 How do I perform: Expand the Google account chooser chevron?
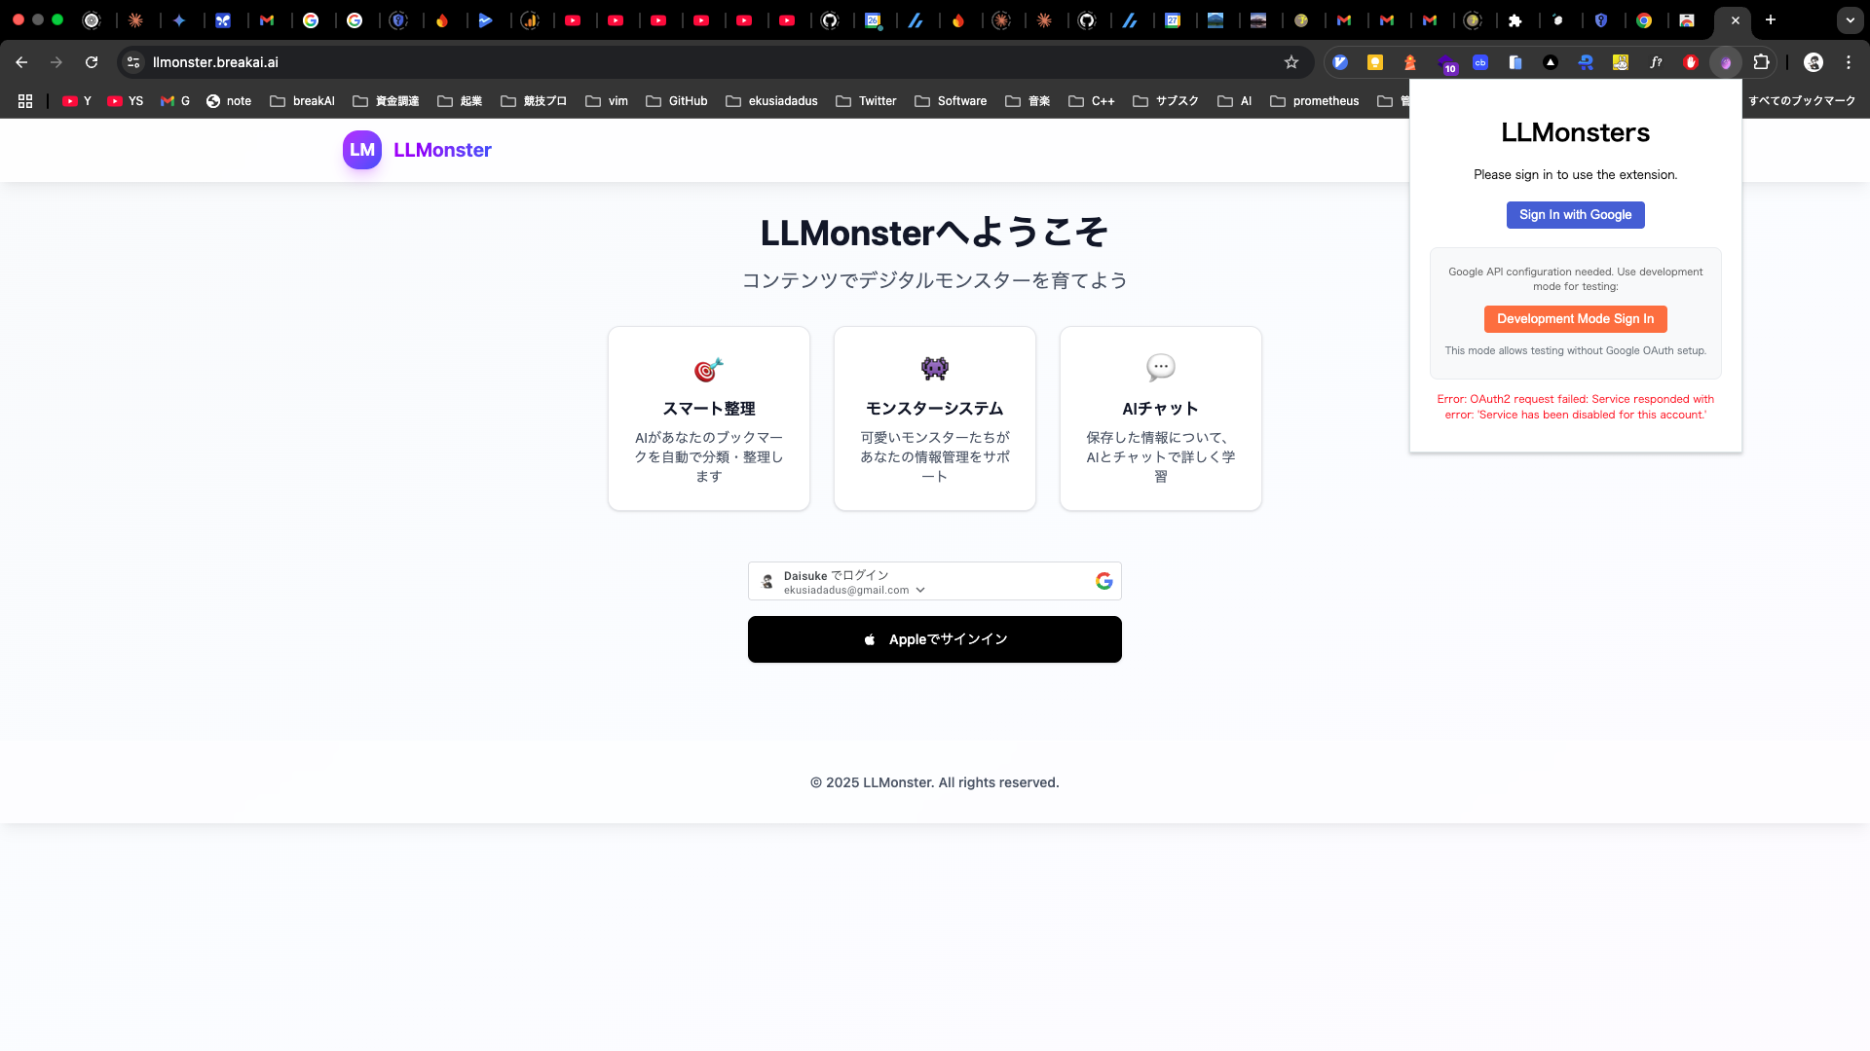[920, 591]
